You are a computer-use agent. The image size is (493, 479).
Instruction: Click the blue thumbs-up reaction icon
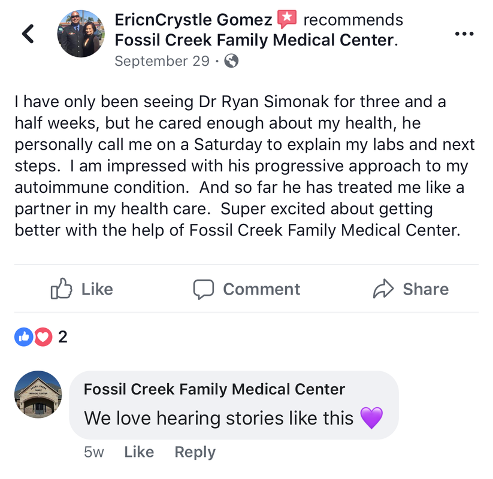23,338
